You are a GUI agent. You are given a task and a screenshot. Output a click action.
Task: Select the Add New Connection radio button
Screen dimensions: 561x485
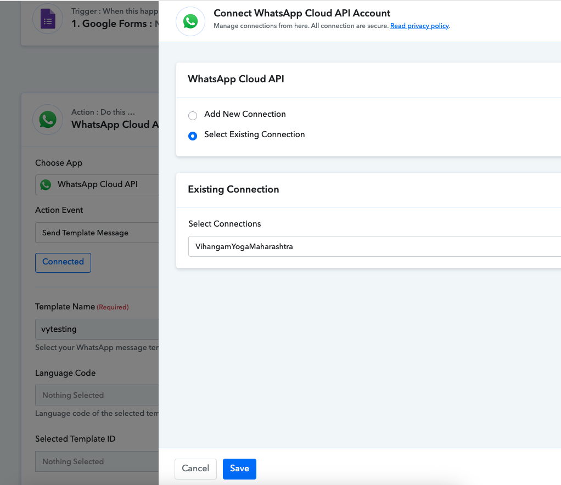[193, 116]
